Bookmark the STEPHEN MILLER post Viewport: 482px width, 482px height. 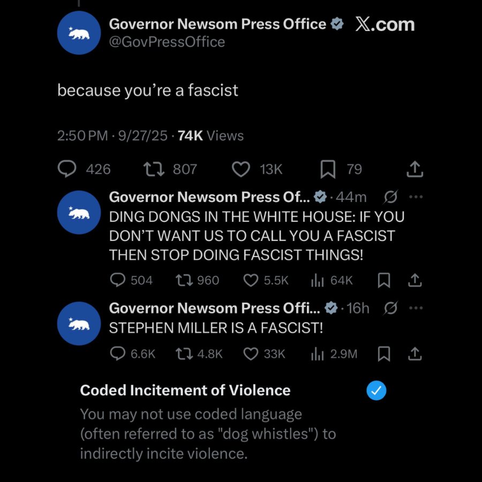pyautogui.click(x=384, y=353)
